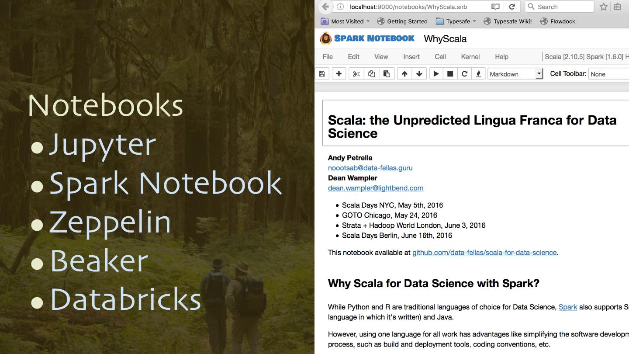Move the selected cell up

click(404, 74)
